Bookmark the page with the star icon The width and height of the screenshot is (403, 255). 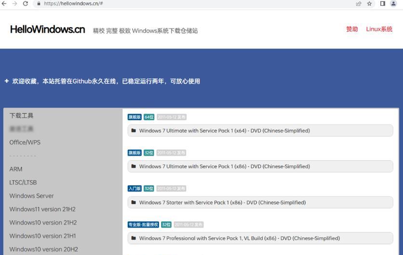click(369, 3)
